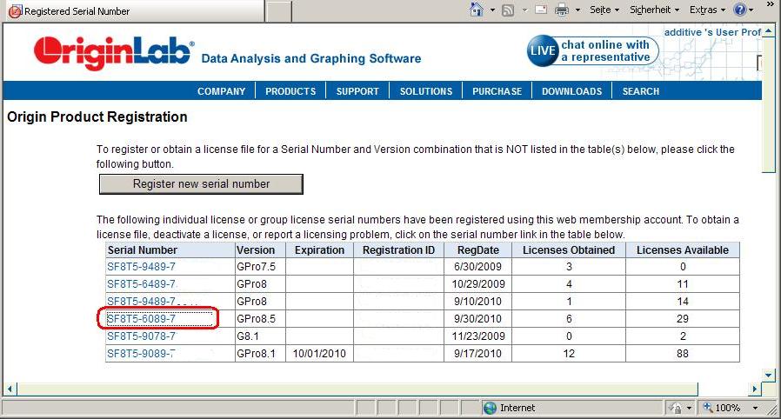Image resolution: width=781 pixels, height=419 pixels.
Task: Click the 10/01/2010 expiration cell
Action: pos(319,354)
